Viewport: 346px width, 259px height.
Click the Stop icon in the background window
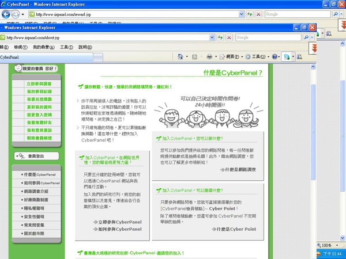(x=258, y=14)
